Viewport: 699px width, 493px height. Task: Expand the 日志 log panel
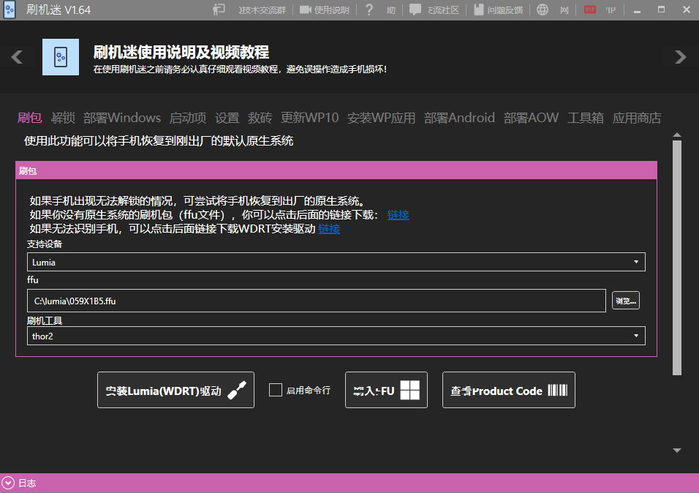click(x=9, y=483)
